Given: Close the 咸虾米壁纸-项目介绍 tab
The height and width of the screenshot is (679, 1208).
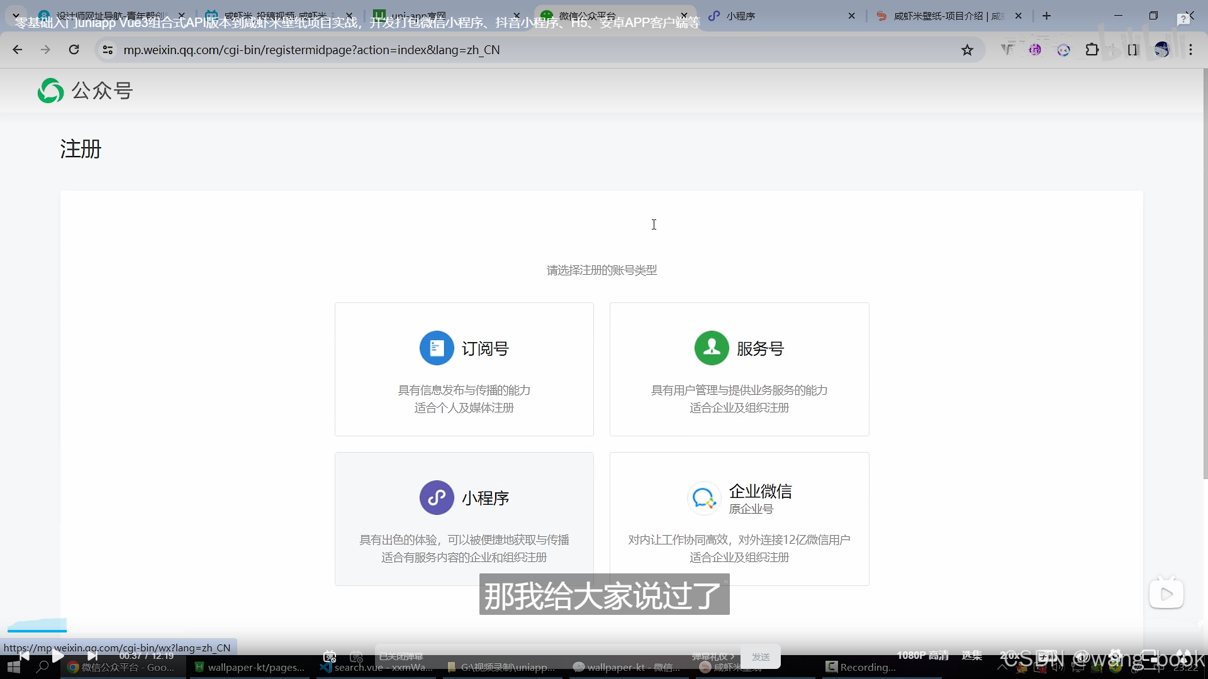Looking at the screenshot, I should [x=1019, y=16].
